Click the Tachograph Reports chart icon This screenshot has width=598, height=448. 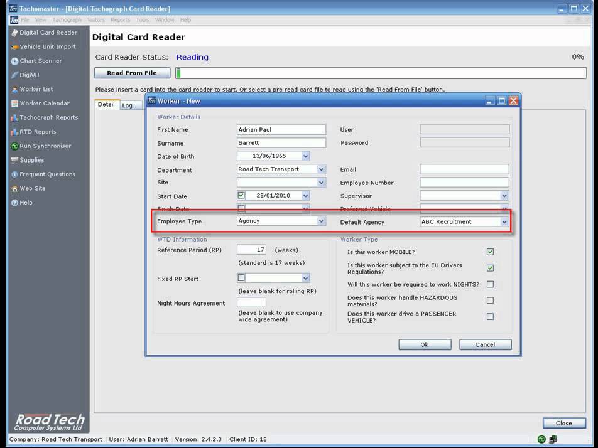[x=14, y=118]
